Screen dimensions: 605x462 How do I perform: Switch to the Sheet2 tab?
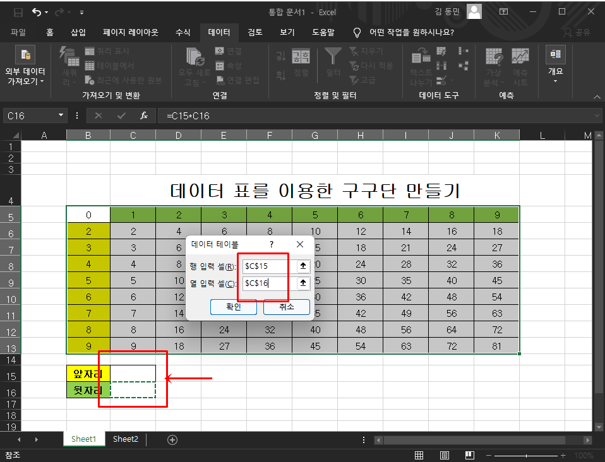[x=126, y=439]
